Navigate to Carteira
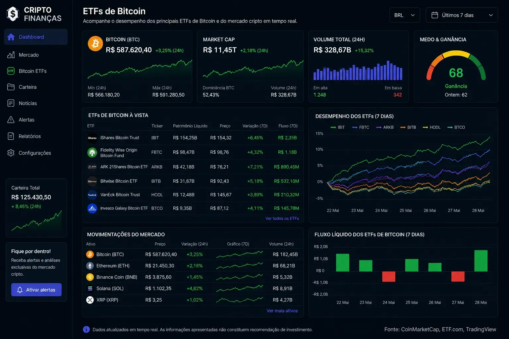The image size is (509, 339). [x=36, y=87]
